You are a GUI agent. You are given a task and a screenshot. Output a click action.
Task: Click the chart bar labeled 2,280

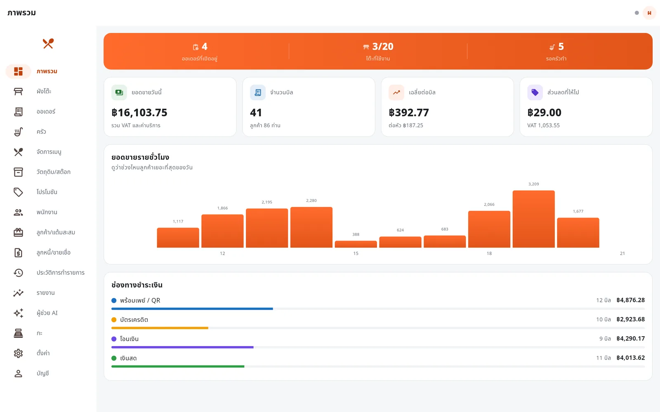click(x=311, y=227)
